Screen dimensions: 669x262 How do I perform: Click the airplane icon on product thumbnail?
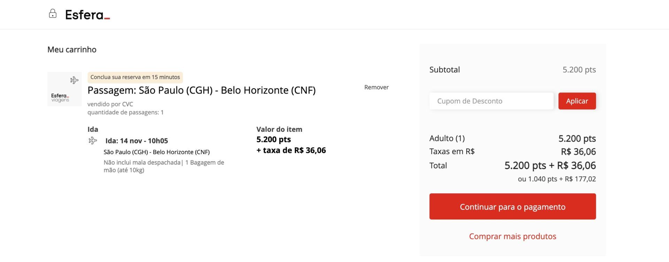point(74,80)
